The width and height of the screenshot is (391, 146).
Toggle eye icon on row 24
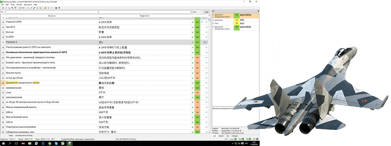coord(206,78)
